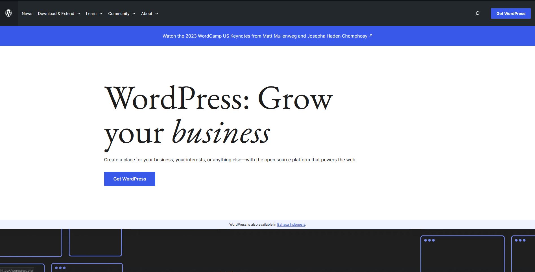Click Get WordPress button below hero text
The width and height of the screenshot is (535, 272).
tap(130, 179)
